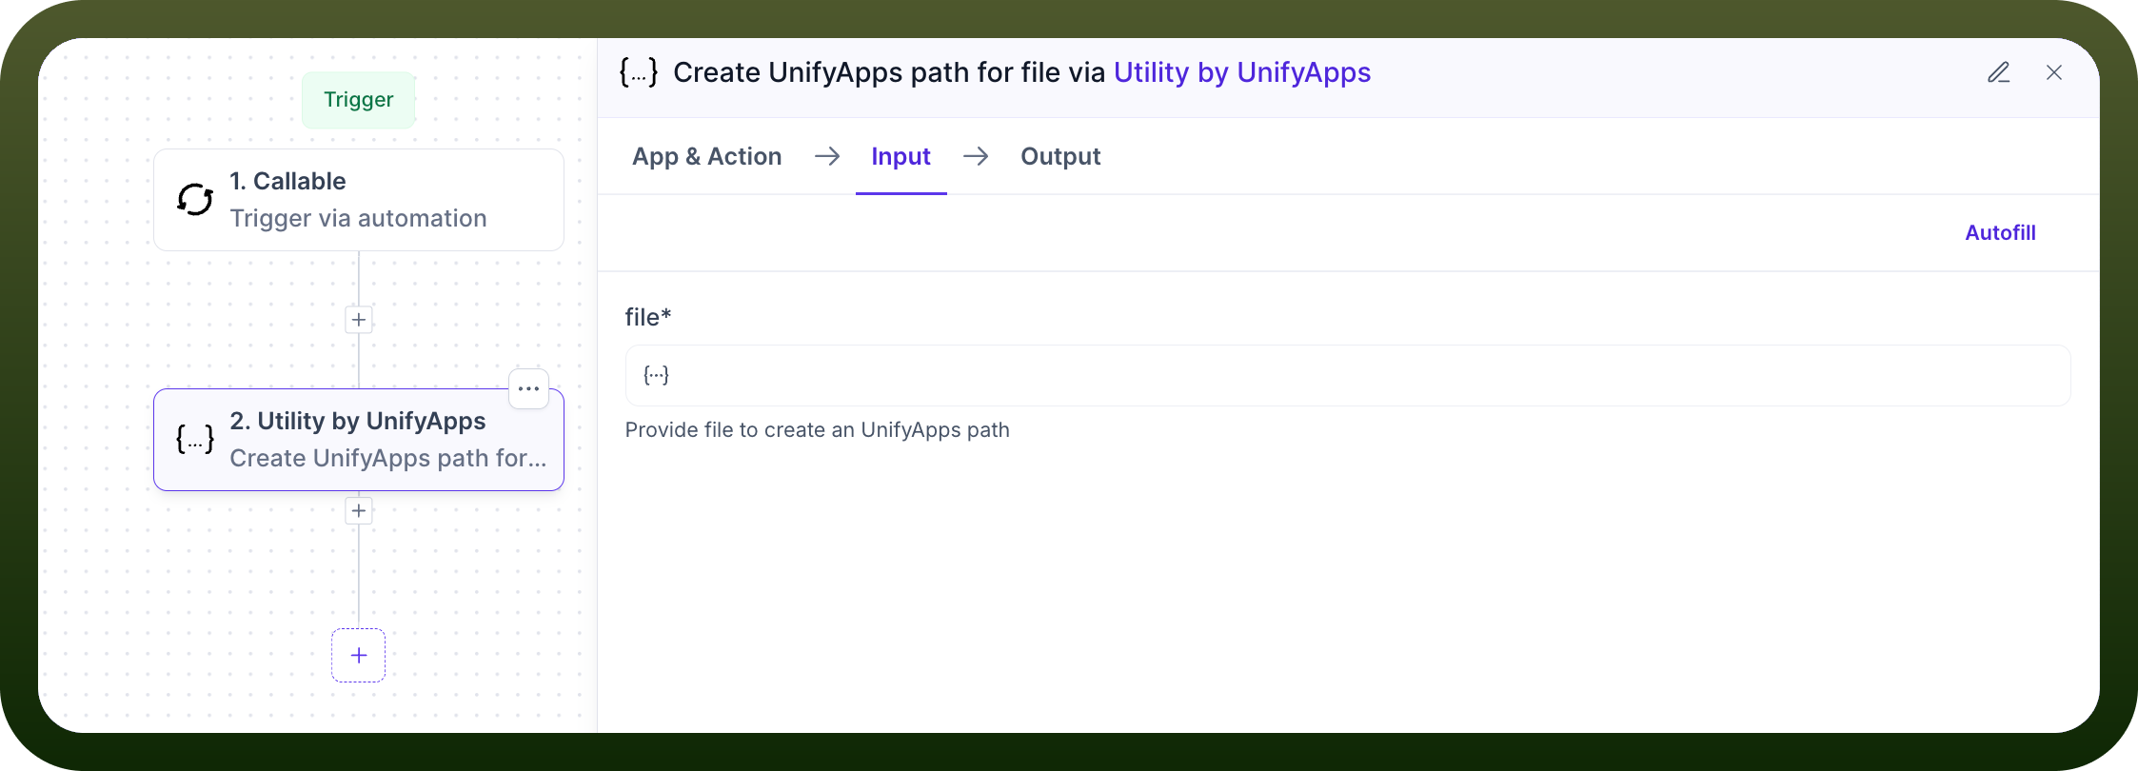2138x771 pixels.
Task: Open the three-dots menu on Utility step
Action: tap(529, 388)
